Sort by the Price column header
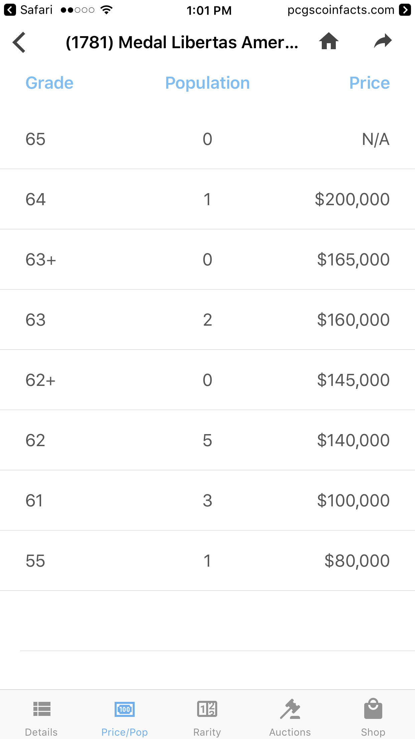 [x=370, y=83]
